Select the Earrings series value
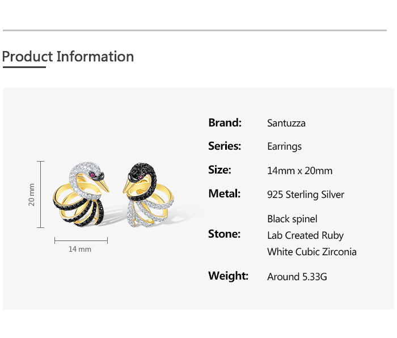 click(285, 147)
